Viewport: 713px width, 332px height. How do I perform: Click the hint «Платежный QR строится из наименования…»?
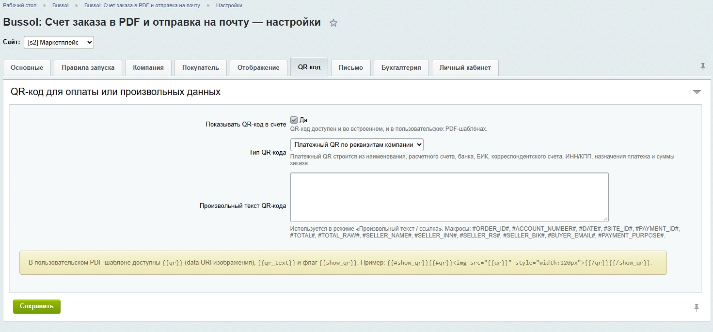click(482, 160)
